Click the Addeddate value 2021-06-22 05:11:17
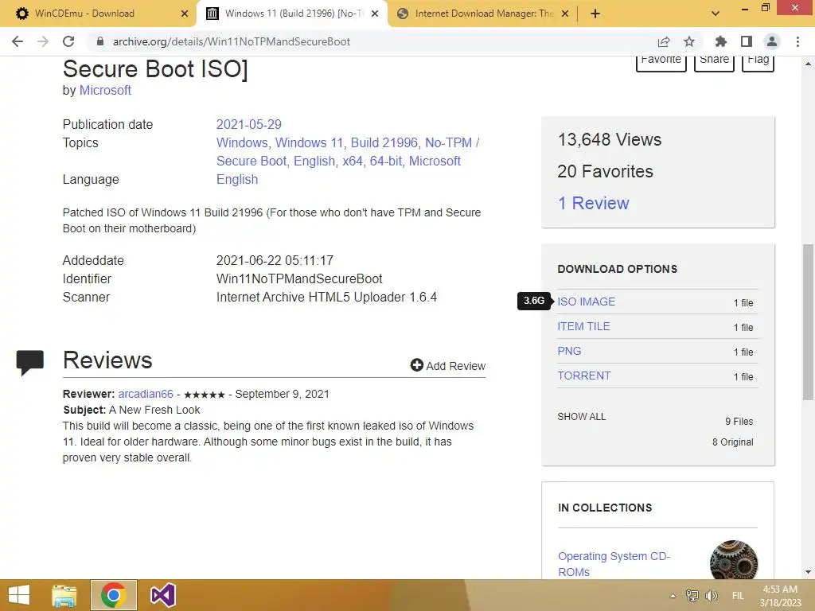815x611 pixels. (275, 261)
